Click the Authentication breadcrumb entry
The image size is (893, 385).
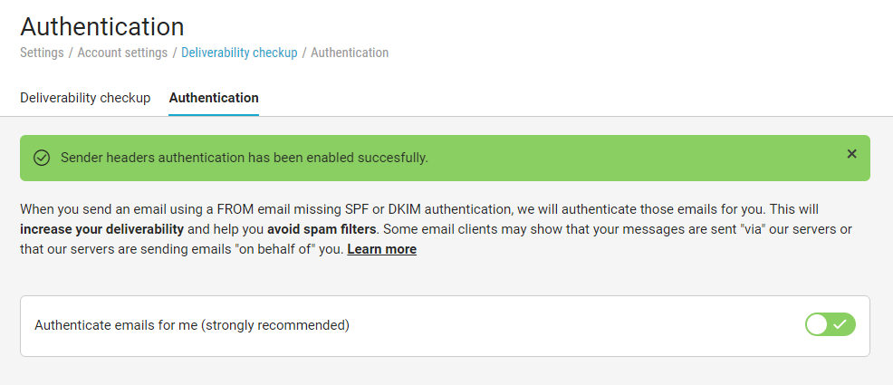tap(350, 53)
